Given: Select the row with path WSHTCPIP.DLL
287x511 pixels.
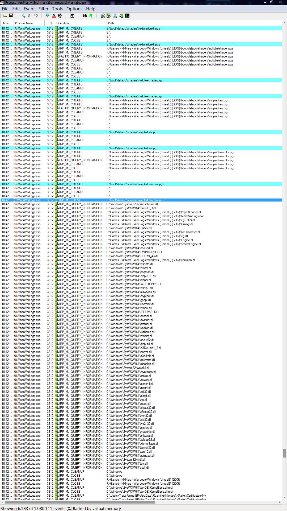Looking at the screenshot, I should click(141, 284).
